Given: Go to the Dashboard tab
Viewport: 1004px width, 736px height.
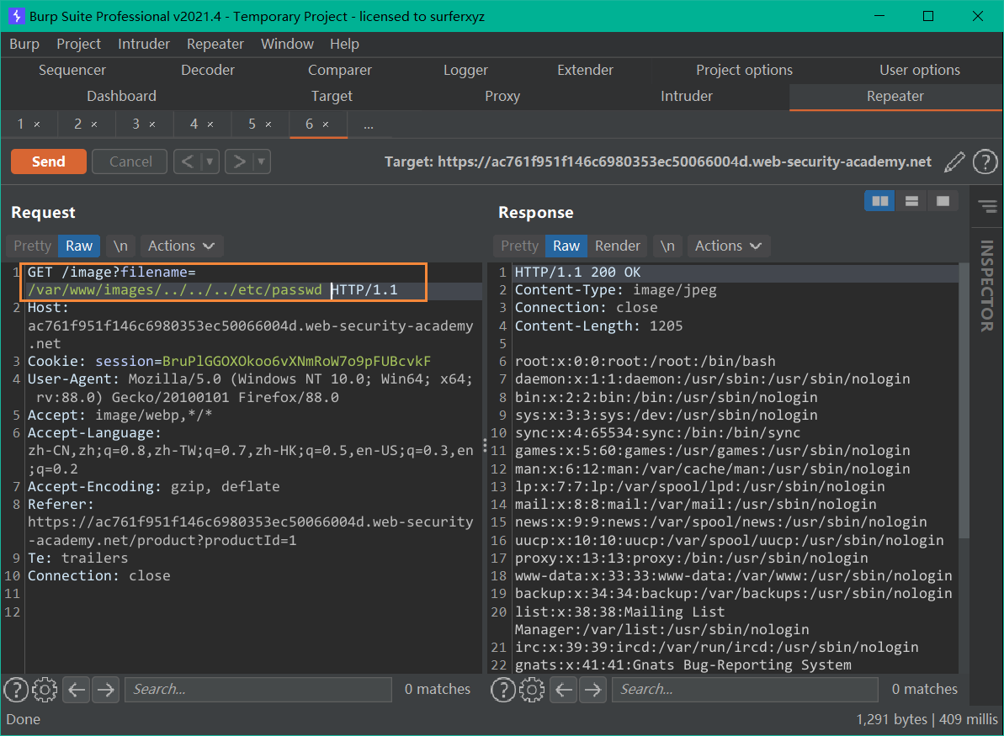Looking at the screenshot, I should pyautogui.click(x=122, y=96).
